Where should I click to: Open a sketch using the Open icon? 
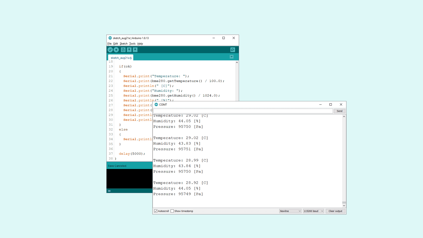129,49
